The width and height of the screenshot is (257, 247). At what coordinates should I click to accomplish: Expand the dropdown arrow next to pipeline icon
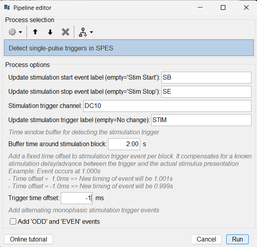point(92,32)
